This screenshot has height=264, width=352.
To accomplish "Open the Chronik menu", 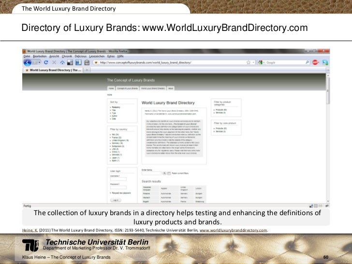I will click(67, 57).
